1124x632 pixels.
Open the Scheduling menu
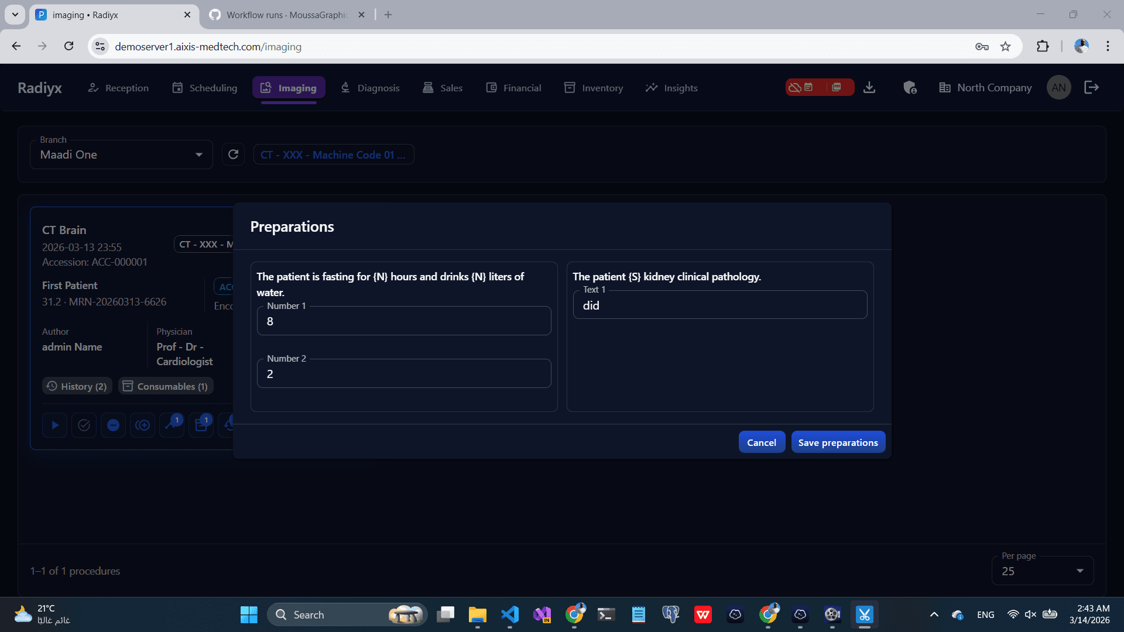(x=205, y=88)
